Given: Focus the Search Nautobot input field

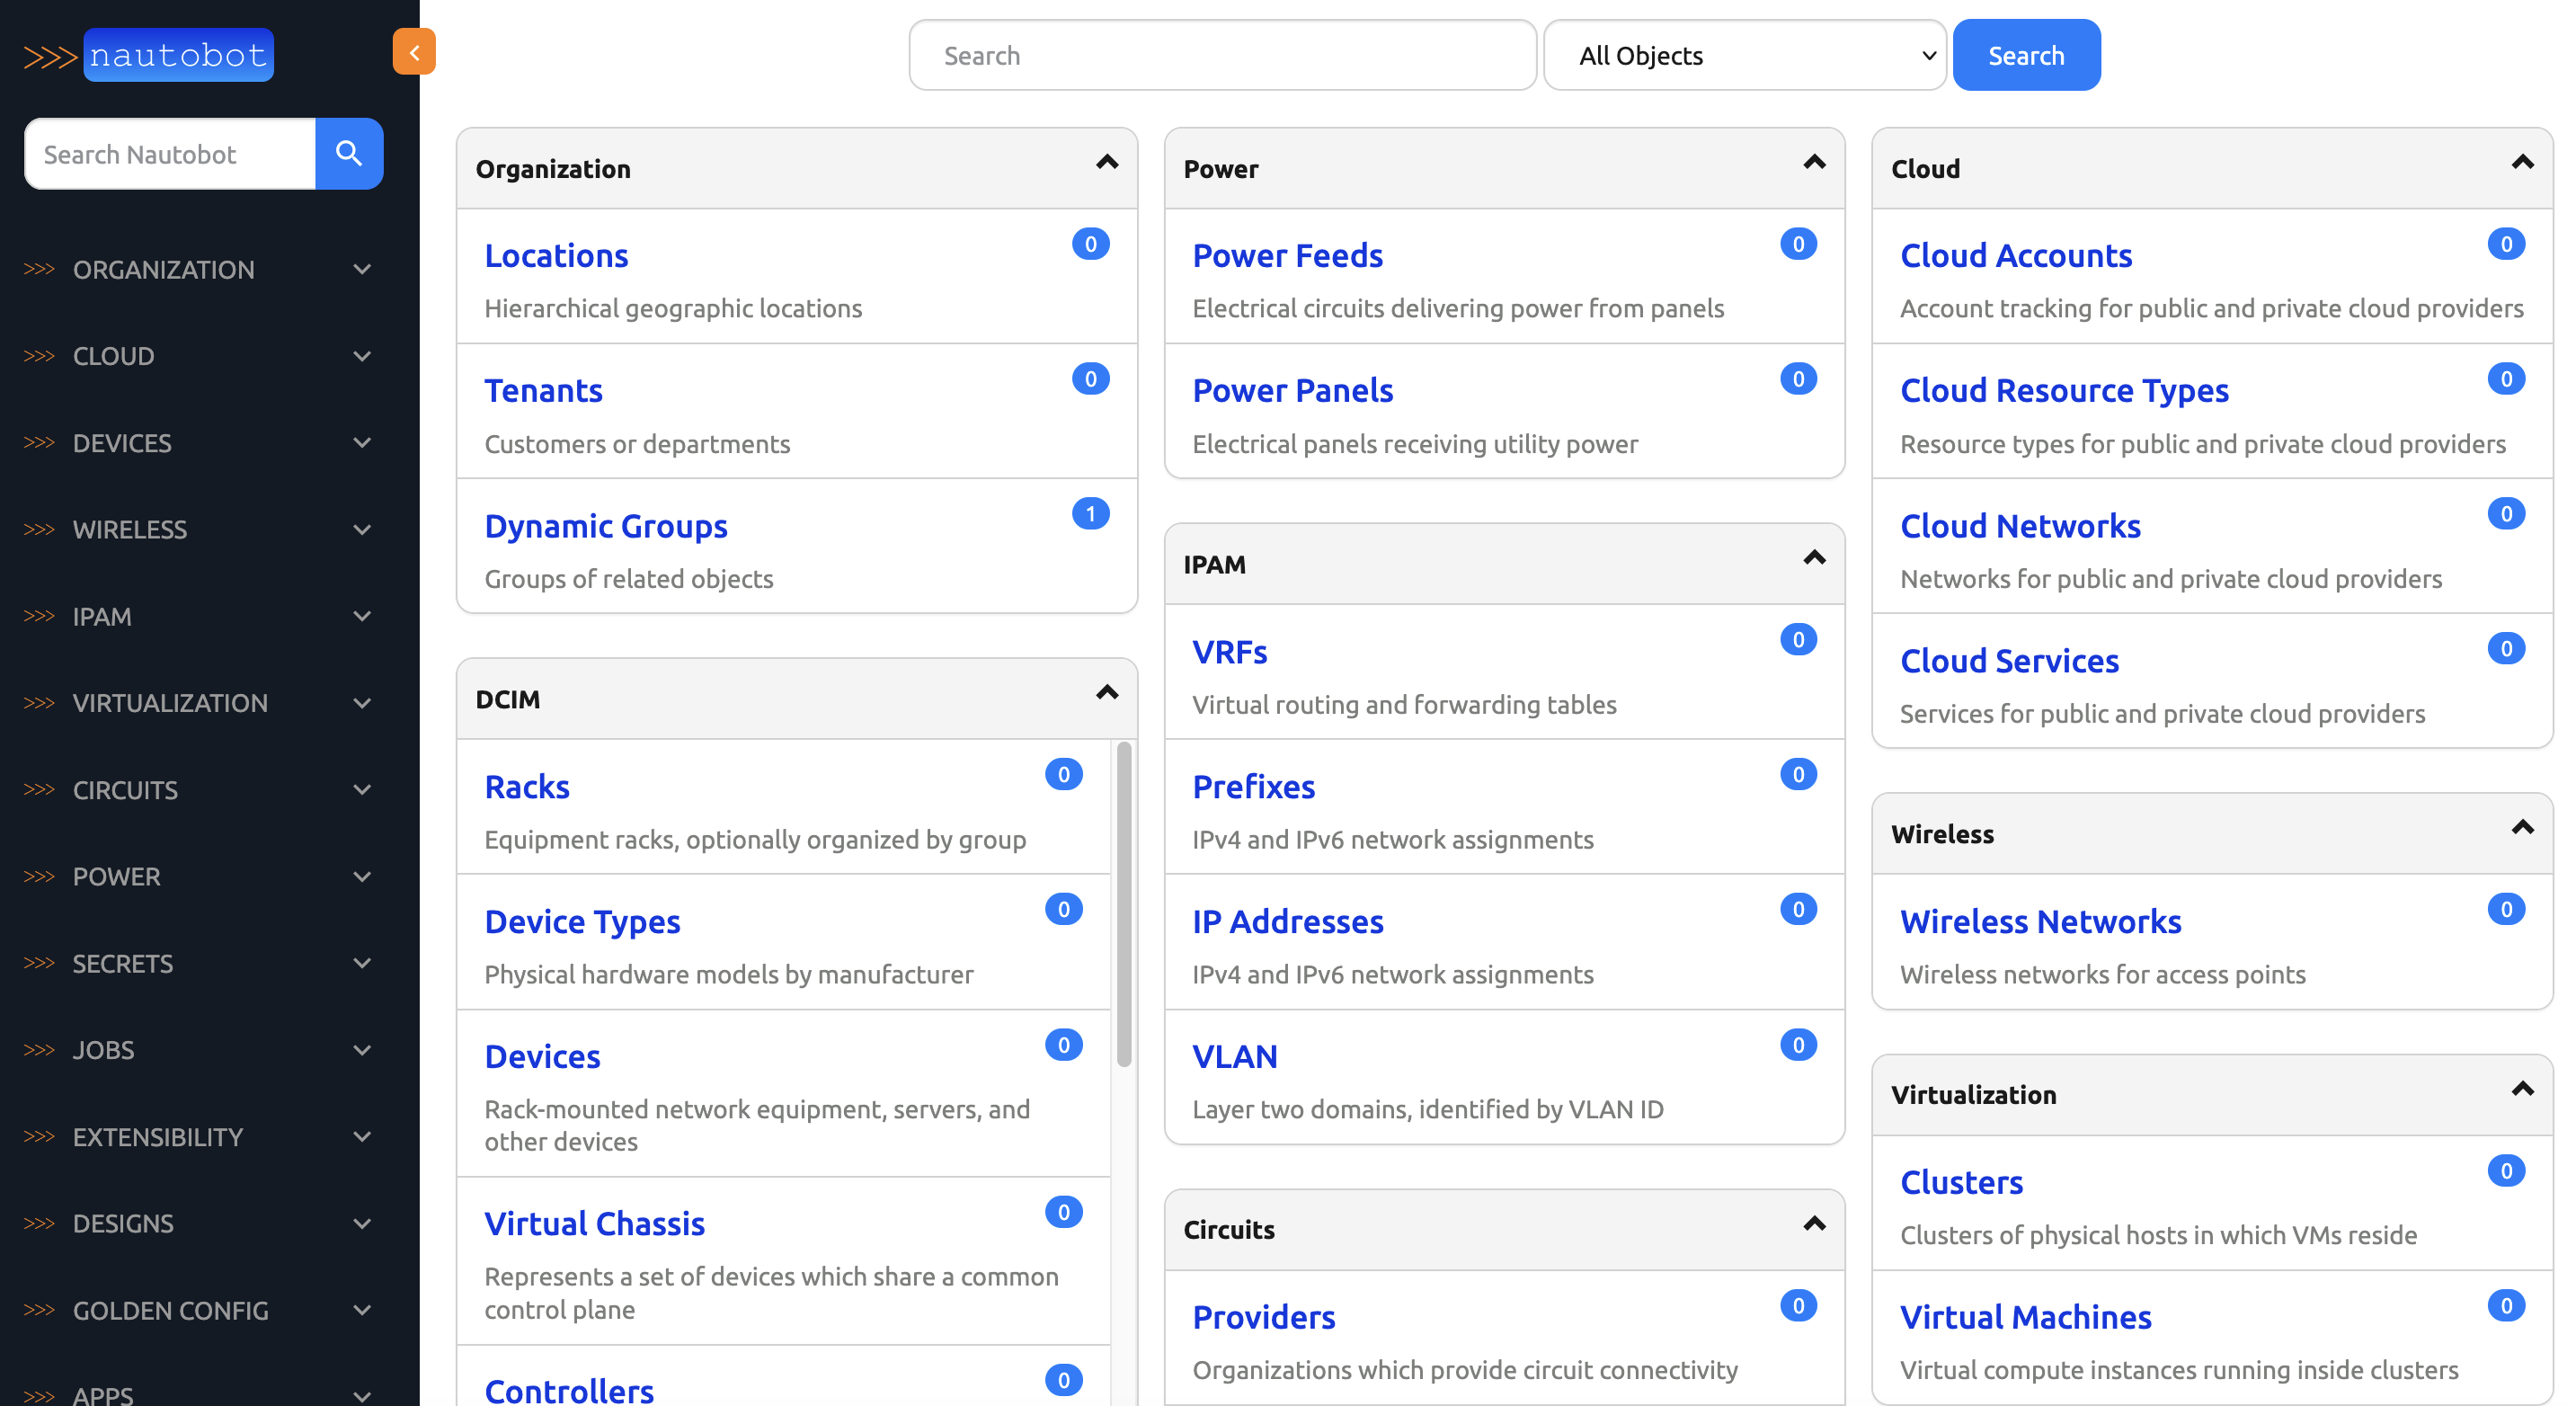Looking at the screenshot, I should (170, 154).
